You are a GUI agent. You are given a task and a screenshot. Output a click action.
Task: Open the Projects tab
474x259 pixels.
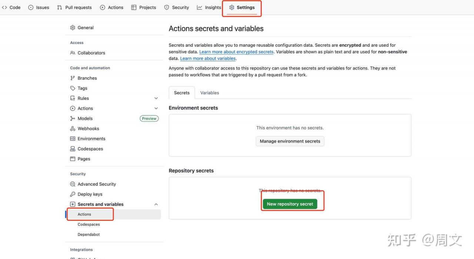point(144,7)
